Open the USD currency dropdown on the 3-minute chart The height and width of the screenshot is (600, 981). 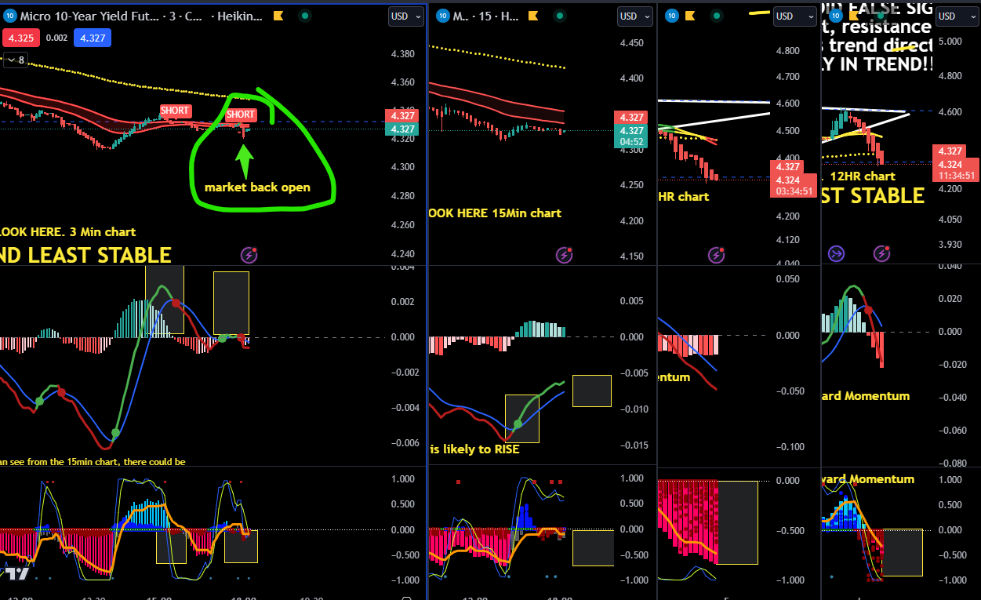pos(407,16)
